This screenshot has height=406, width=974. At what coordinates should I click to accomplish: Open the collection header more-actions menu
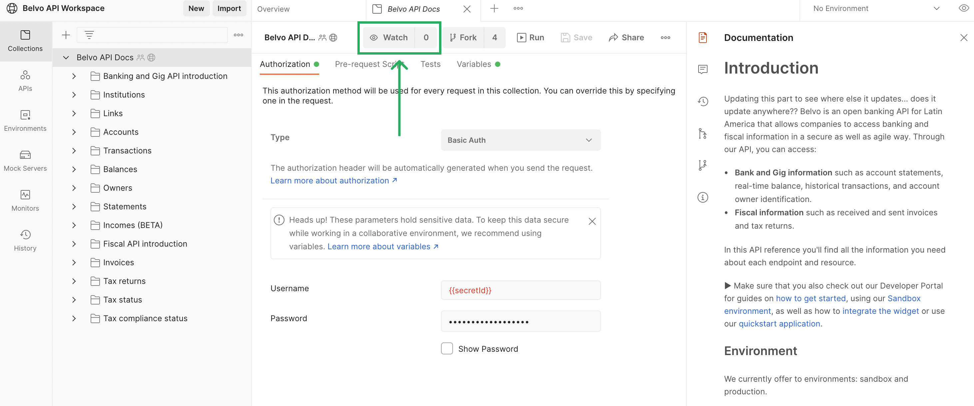666,37
